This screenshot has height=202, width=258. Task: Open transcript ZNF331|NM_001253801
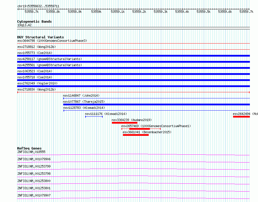click(34, 188)
